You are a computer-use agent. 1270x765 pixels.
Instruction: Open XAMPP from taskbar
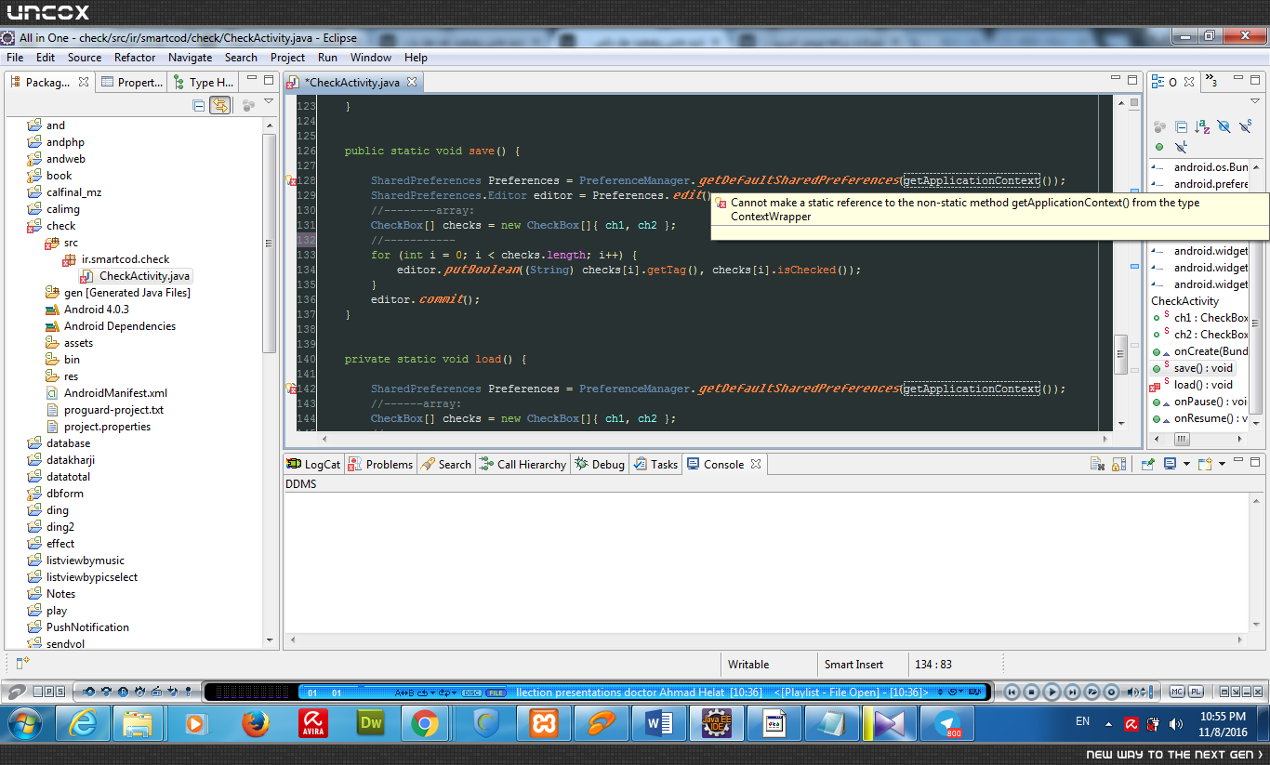[x=544, y=723]
